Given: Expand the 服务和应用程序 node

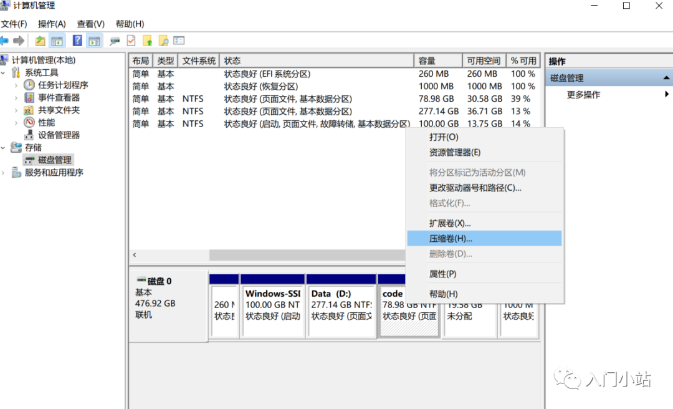Looking at the screenshot, I should [x=4, y=173].
